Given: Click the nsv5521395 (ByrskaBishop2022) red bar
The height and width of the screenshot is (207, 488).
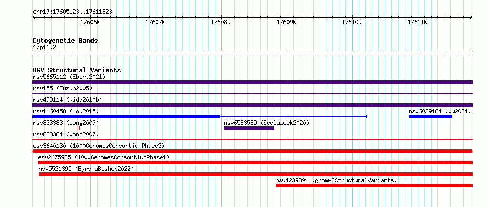Looking at the screenshot, I should (256, 174).
